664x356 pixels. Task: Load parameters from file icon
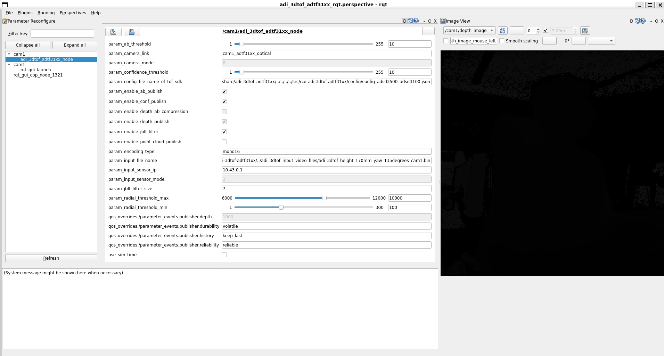tap(132, 32)
